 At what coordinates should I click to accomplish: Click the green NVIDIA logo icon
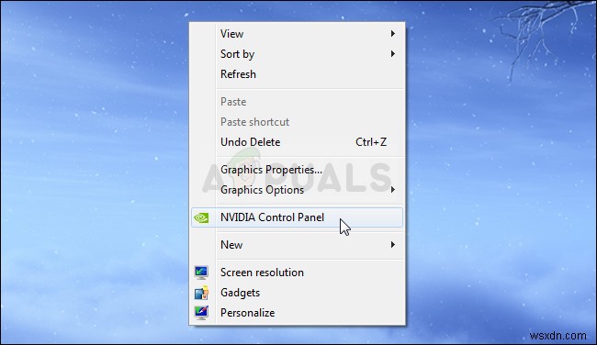pos(201,218)
